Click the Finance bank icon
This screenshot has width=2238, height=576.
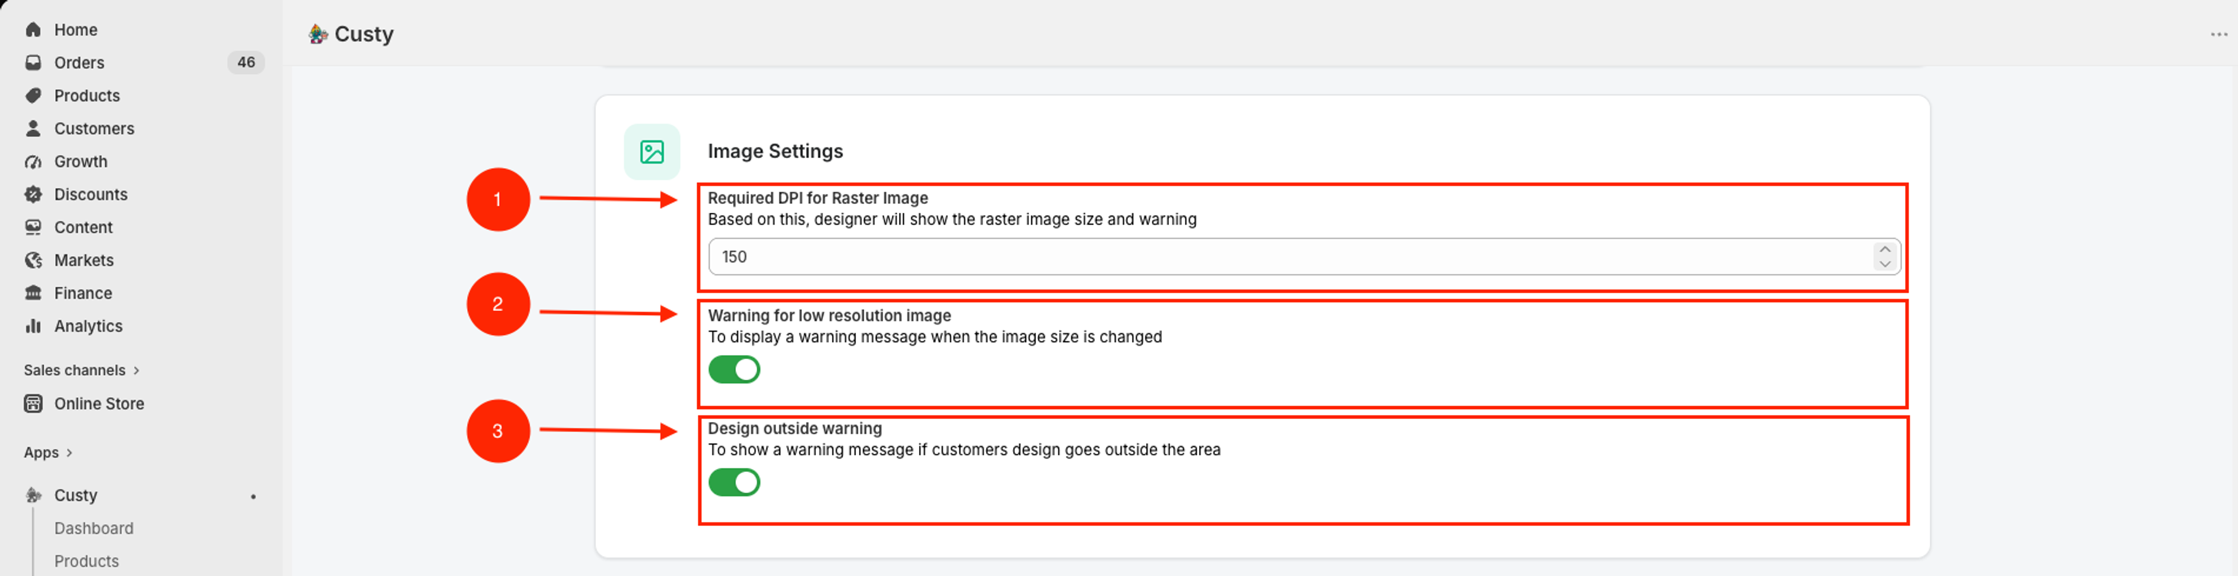(33, 293)
